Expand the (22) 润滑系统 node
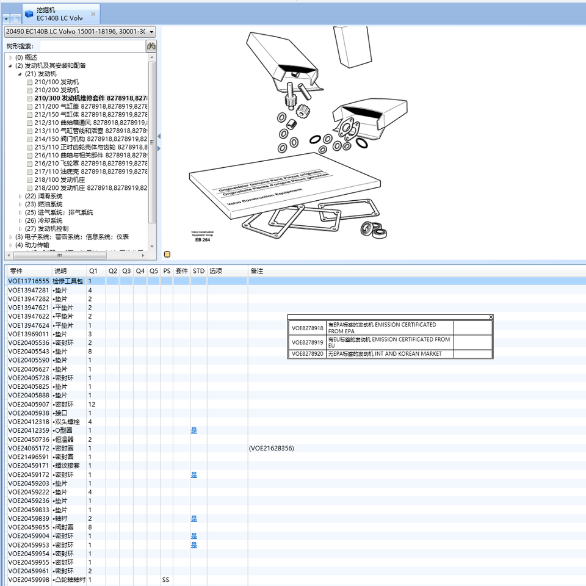 point(20,196)
